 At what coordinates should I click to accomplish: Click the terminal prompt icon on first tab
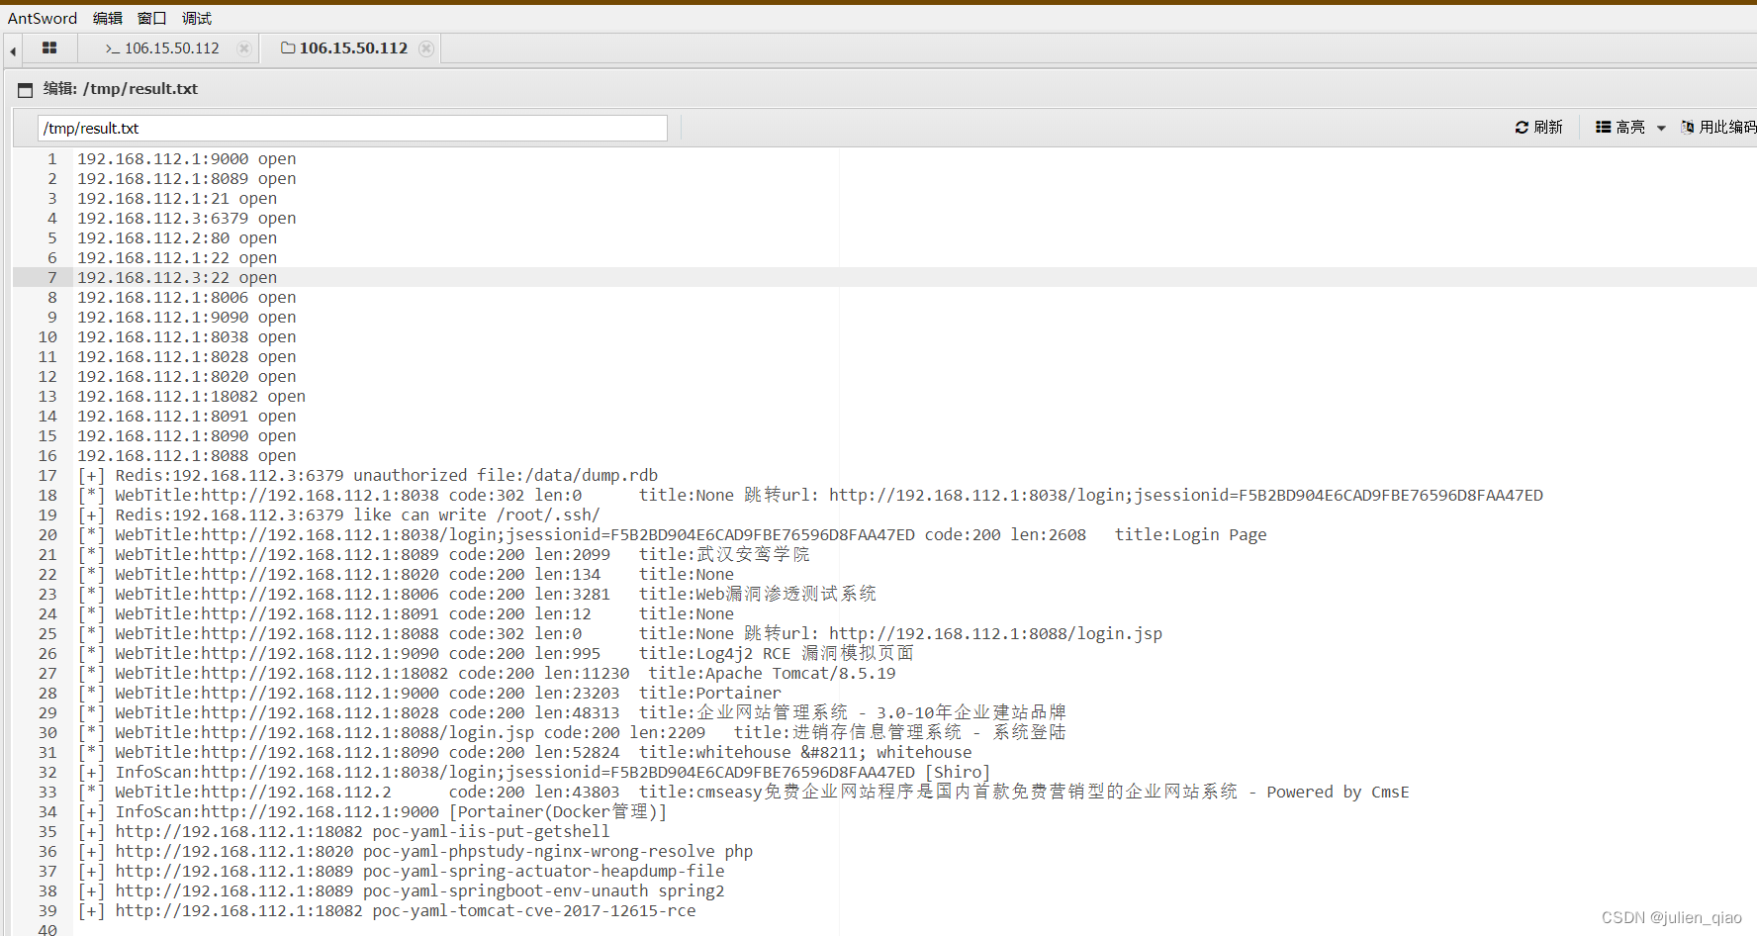pos(112,48)
